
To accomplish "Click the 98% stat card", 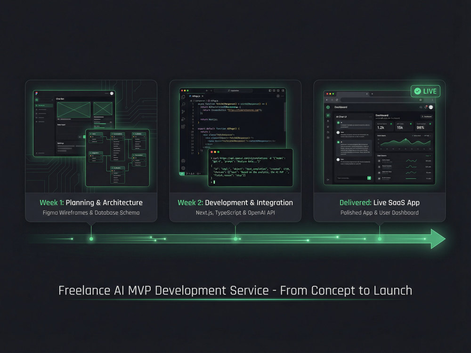I will (x=424, y=126).
